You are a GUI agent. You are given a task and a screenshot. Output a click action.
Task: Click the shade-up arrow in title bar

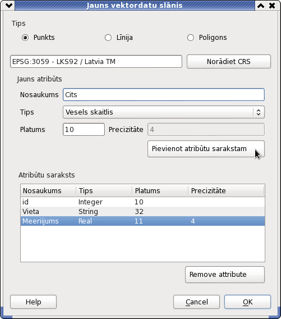pyautogui.click(x=261, y=6)
